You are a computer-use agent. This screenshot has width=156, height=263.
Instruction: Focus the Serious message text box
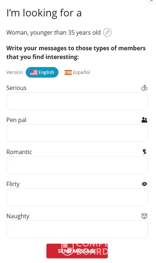(77, 101)
